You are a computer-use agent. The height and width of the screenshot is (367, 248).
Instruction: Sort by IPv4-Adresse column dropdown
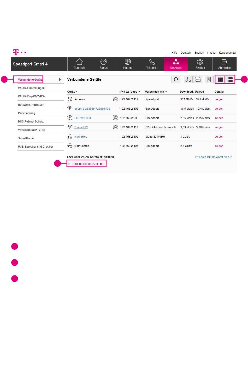[x=130, y=92]
